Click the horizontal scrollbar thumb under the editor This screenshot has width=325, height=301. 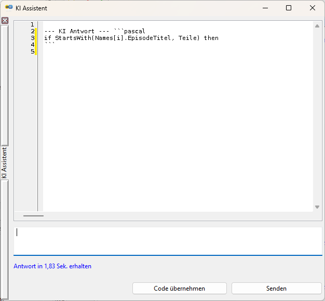[x=33, y=216]
